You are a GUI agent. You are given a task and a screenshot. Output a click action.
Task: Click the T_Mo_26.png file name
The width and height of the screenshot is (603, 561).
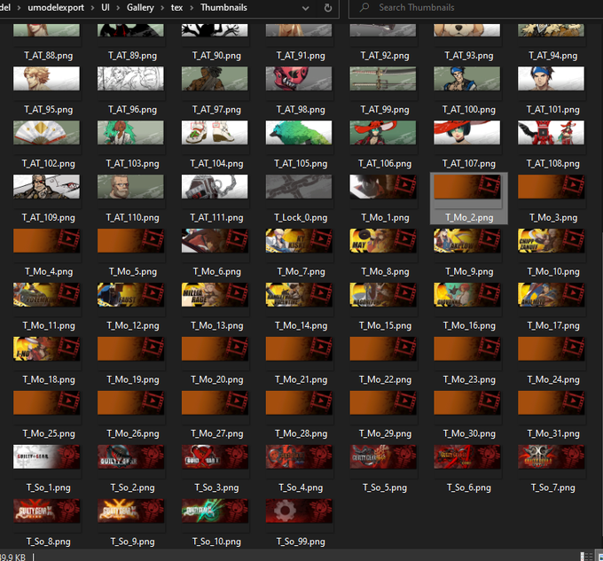133,433
